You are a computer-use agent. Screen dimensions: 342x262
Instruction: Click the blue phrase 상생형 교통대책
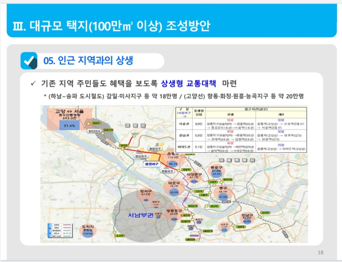point(188,83)
